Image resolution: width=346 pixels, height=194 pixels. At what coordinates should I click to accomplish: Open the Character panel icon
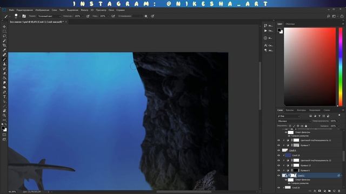(265, 45)
